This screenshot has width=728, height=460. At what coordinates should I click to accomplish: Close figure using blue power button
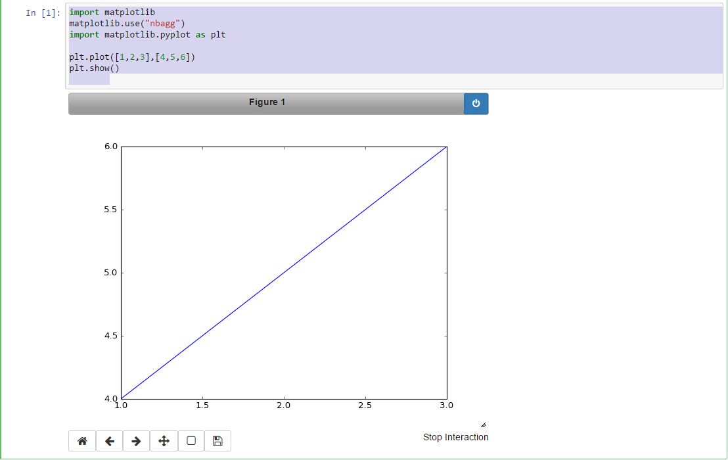tap(476, 104)
